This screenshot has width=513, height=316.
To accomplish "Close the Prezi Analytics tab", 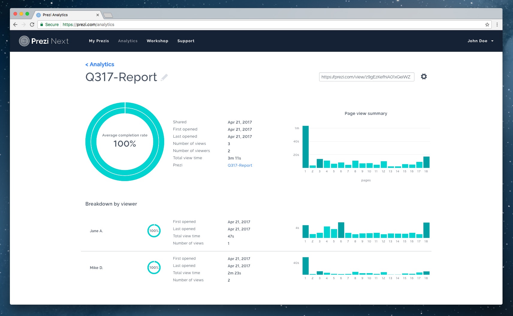I will click(98, 15).
